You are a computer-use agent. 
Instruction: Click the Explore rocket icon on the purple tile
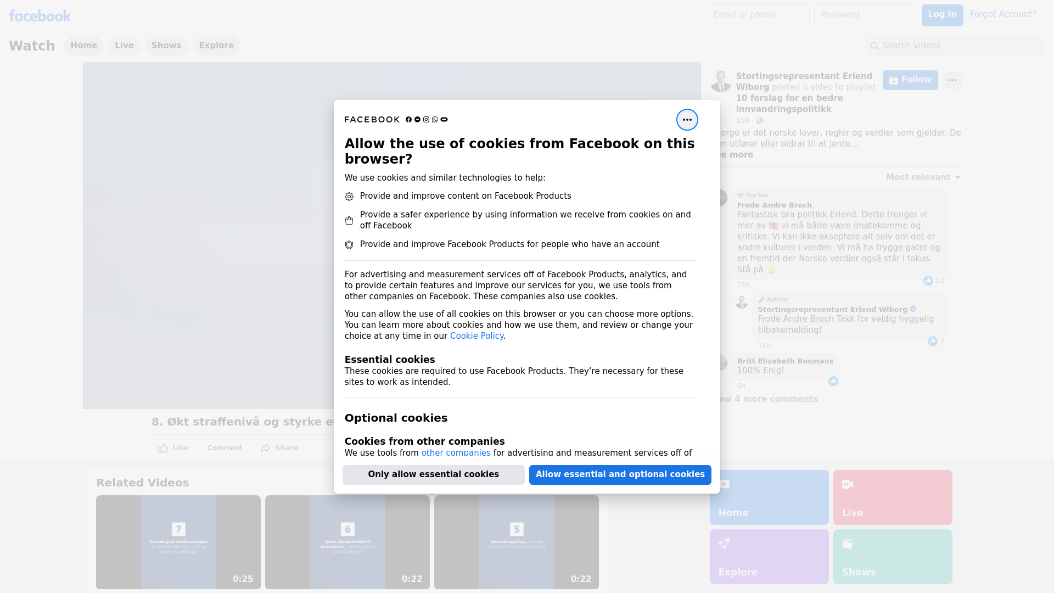724,544
